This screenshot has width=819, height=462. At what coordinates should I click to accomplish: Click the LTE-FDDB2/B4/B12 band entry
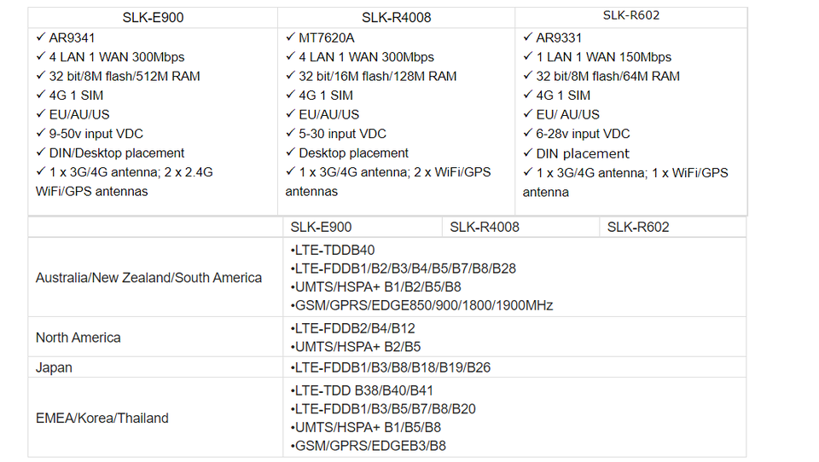(x=353, y=328)
